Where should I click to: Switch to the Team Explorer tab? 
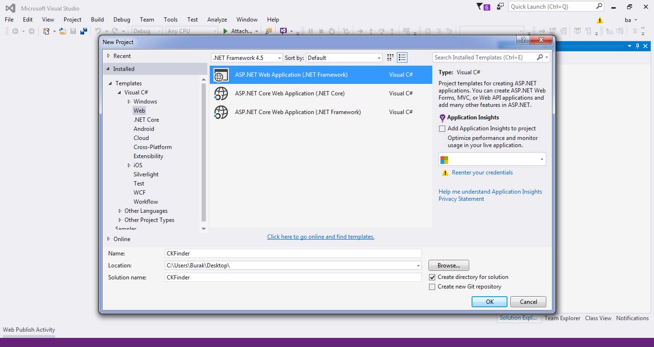(562, 318)
